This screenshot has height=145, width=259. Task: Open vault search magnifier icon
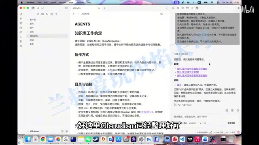coord(38,8)
